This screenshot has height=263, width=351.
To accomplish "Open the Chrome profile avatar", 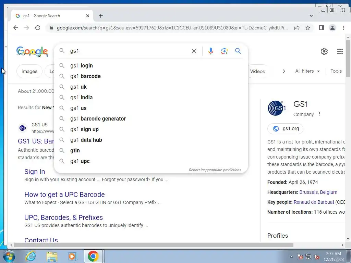I will (332, 28).
